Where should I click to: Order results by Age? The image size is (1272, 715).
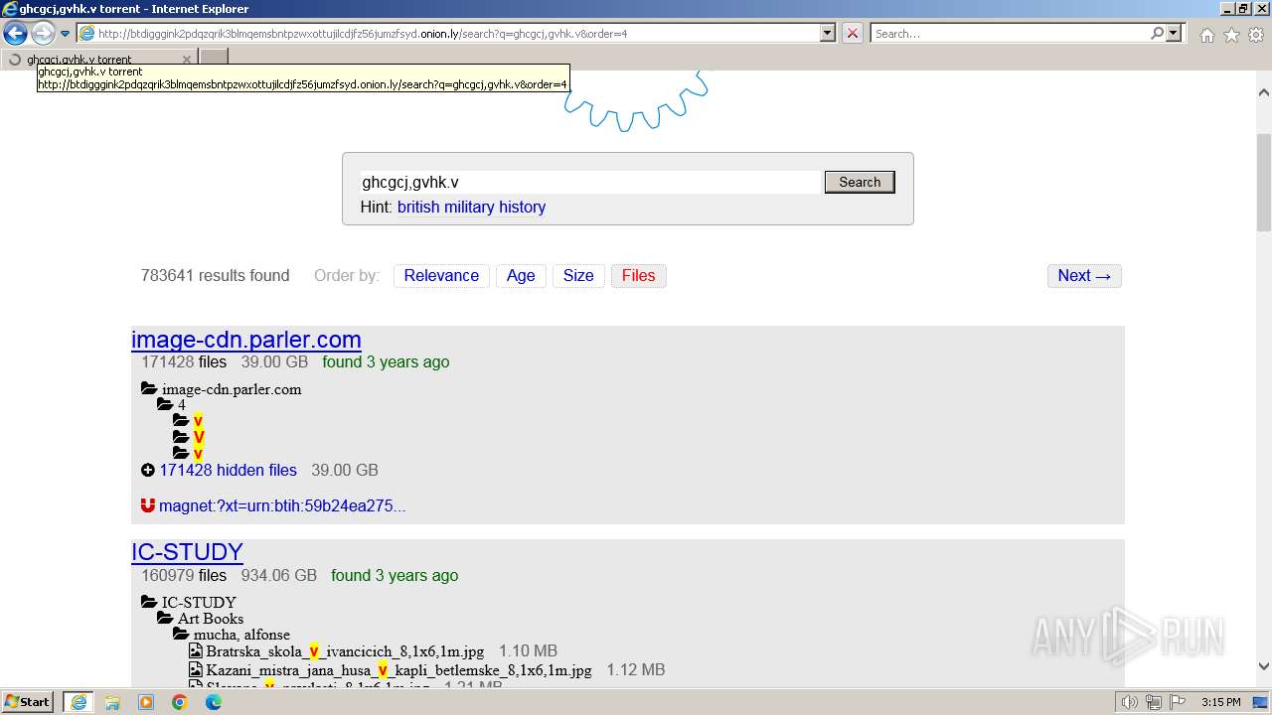[x=521, y=276]
